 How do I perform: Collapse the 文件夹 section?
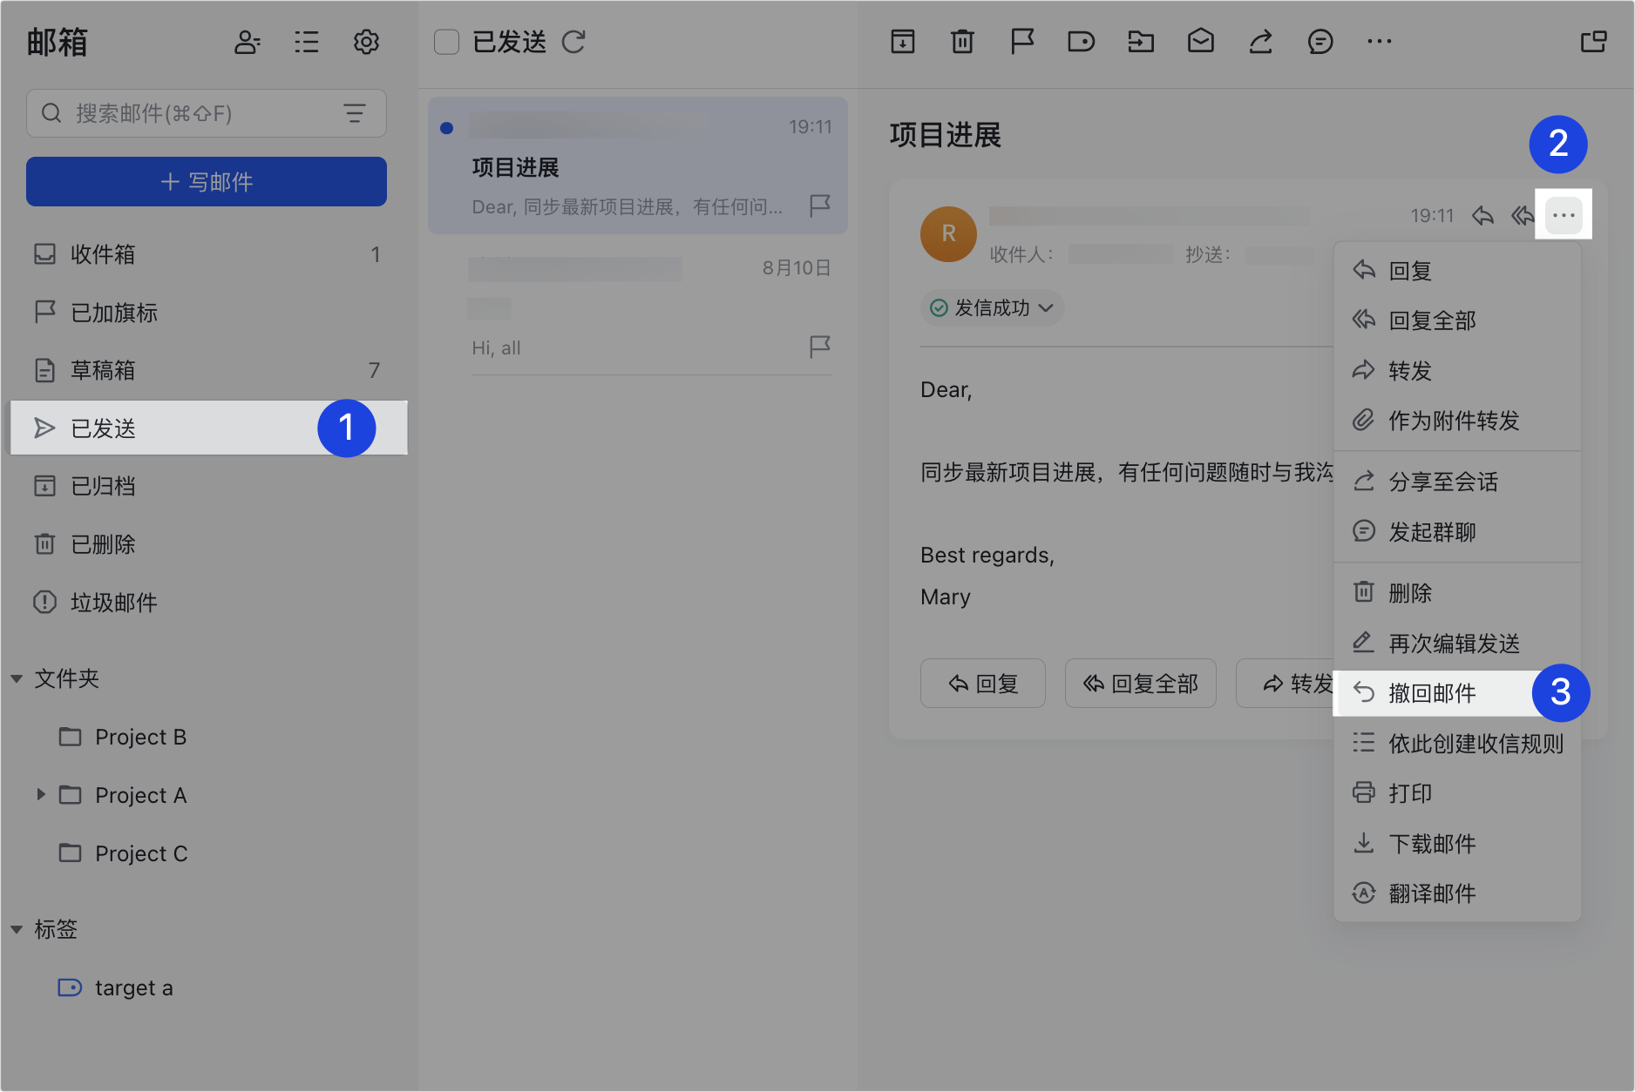coord(17,678)
